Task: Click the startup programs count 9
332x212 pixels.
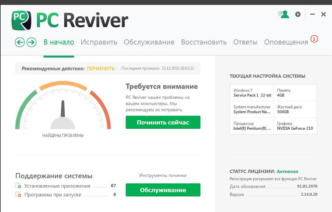Action: 115,194
